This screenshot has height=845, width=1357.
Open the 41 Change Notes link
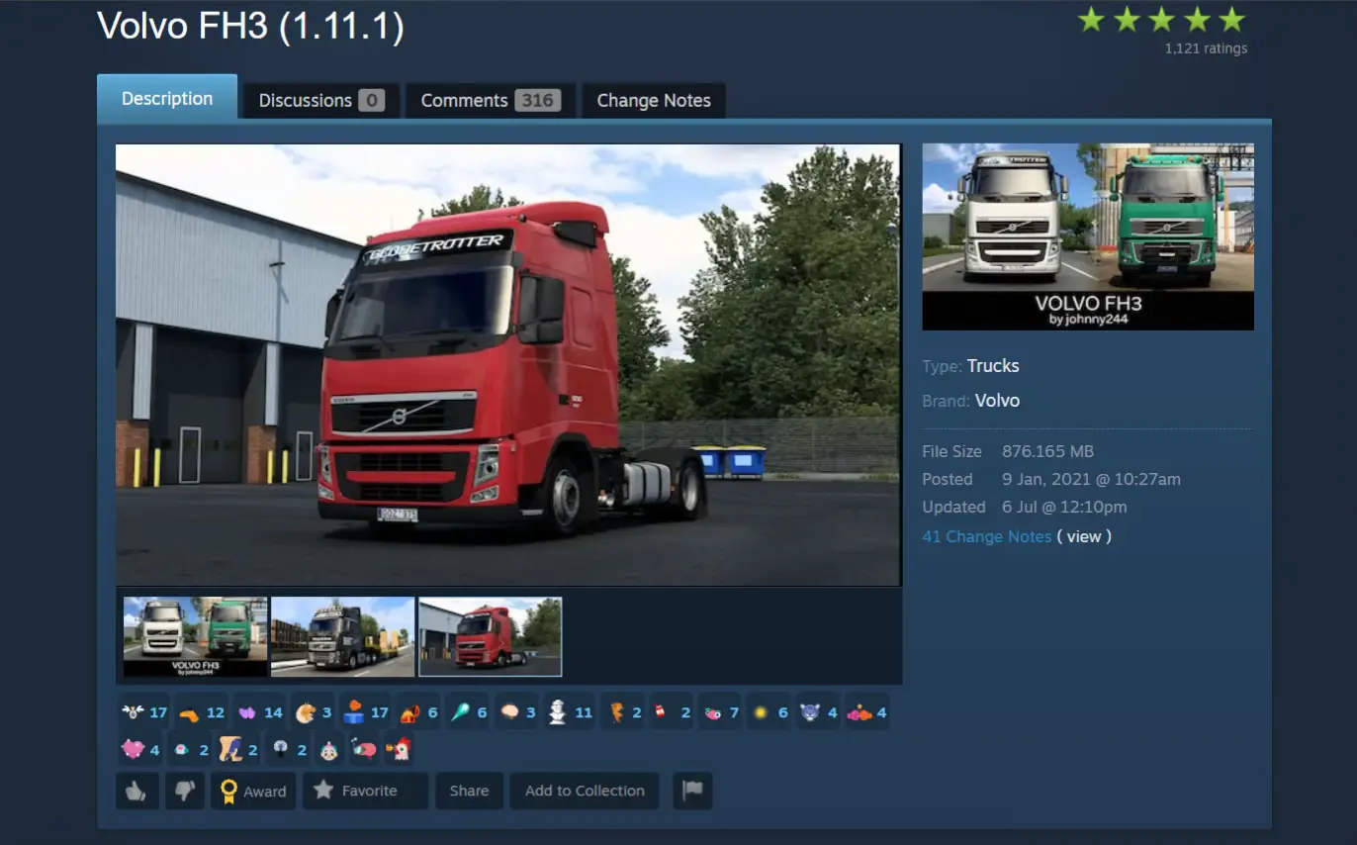[986, 536]
